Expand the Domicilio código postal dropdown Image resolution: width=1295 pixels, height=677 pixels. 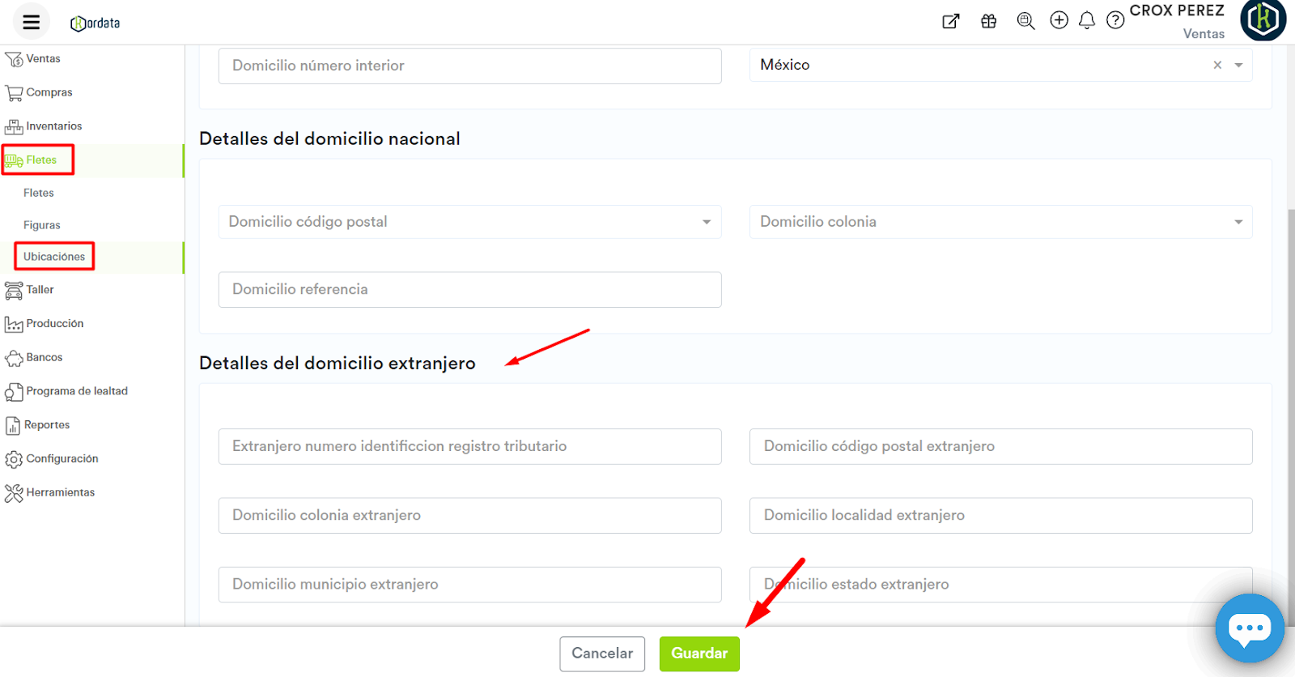[x=707, y=222]
